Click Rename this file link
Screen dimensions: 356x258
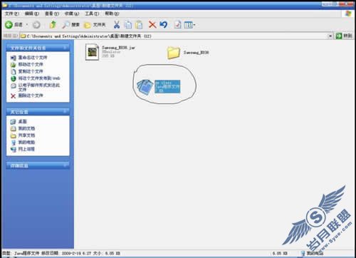33,58
